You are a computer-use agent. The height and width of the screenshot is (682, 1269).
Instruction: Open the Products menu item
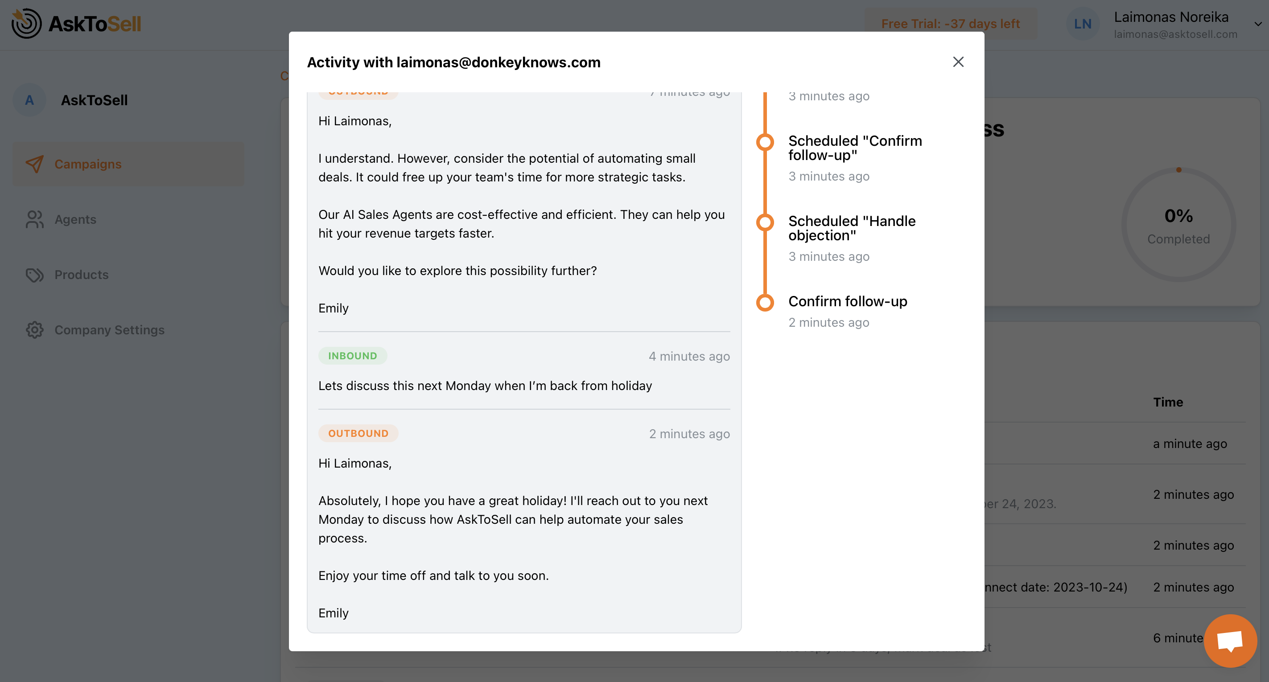pyautogui.click(x=81, y=275)
